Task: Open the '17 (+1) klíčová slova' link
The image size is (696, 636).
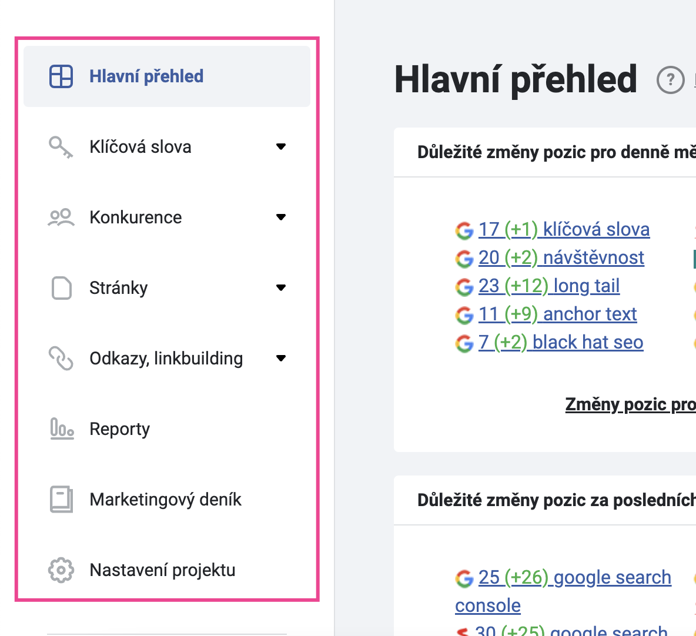Action: 564,229
